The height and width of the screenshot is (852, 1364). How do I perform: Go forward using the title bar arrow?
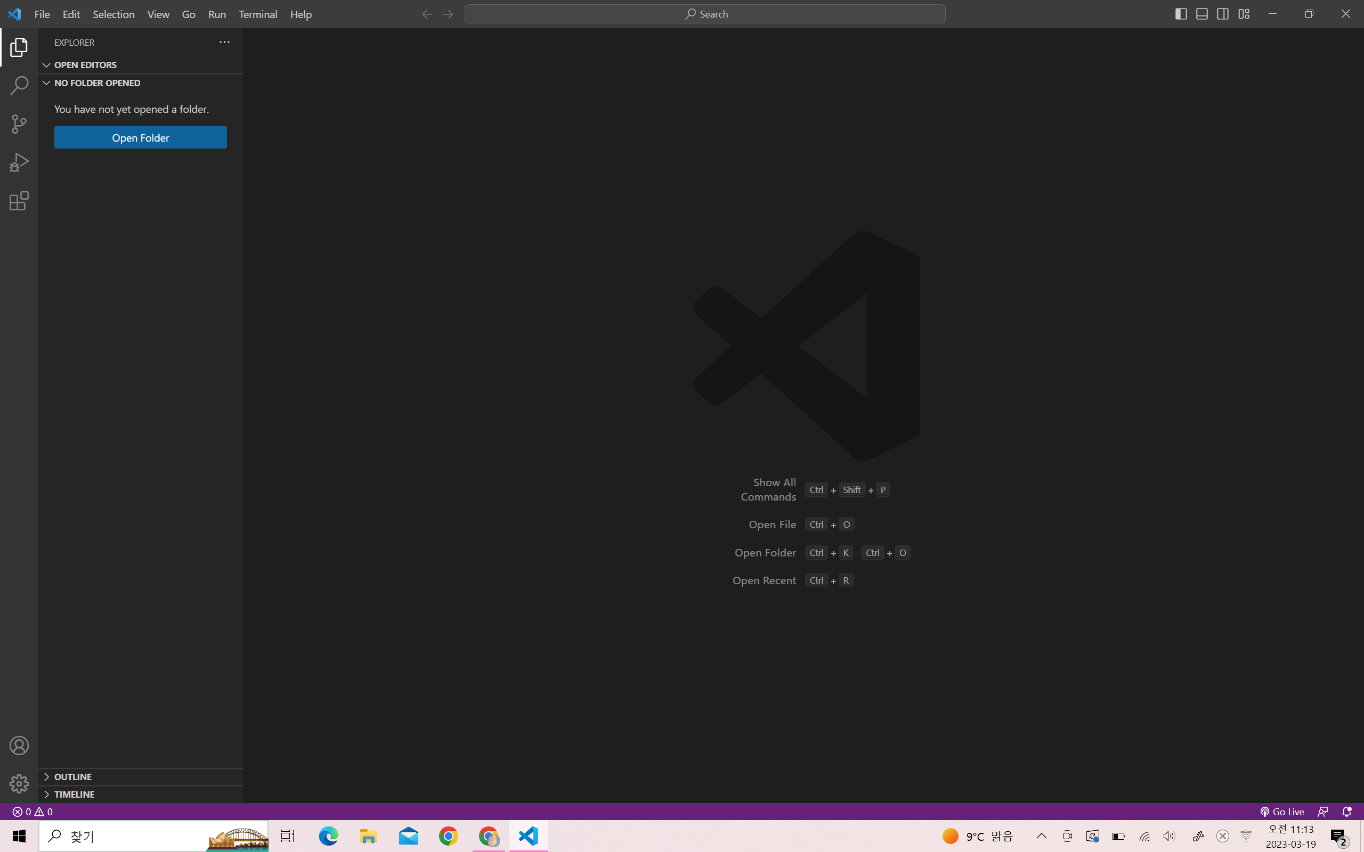(448, 14)
